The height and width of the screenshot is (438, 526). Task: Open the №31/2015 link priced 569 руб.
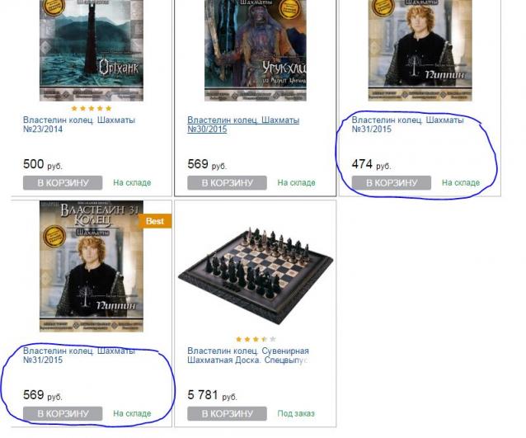point(79,356)
